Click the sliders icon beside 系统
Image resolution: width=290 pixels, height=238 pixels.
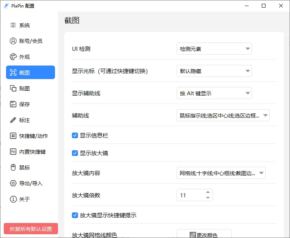point(13,25)
